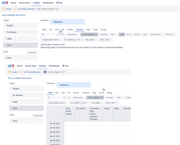Click the 'Story Points history' column header
180x145 pixels.
click(x=69, y=114)
